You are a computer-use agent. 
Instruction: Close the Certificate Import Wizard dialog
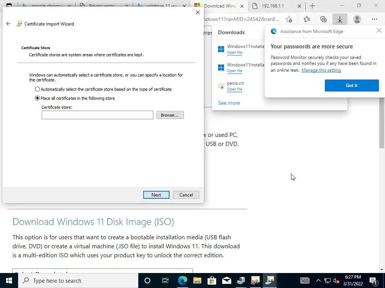click(x=198, y=12)
